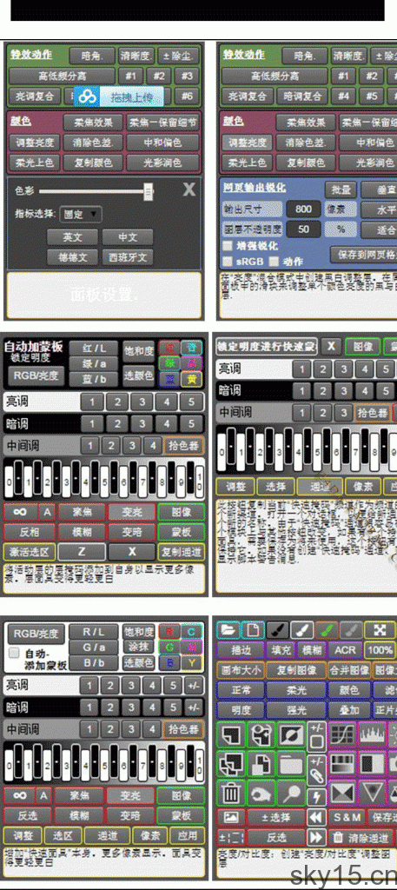The height and width of the screenshot is (890, 397).
Task: Click the 图层不透明度 field showing 50
Action: (303, 229)
